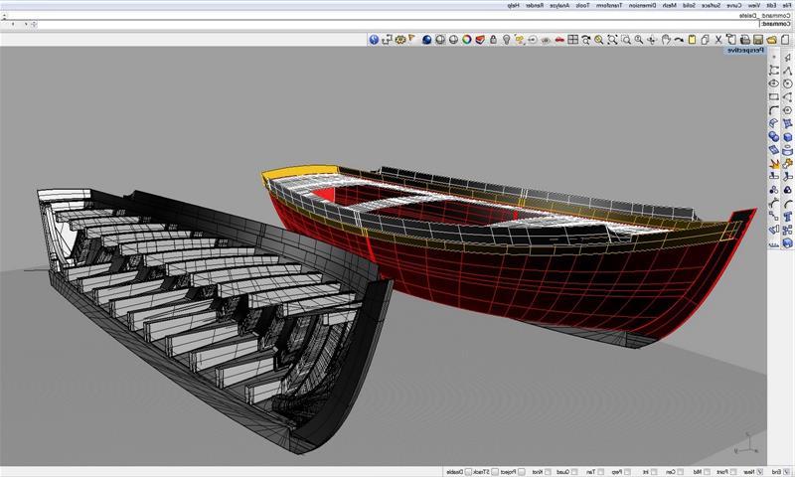The height and width of the screenshot is (477, 795).
Task: Select the Explode tool in side toolbar
Action: tap(774, 163)
